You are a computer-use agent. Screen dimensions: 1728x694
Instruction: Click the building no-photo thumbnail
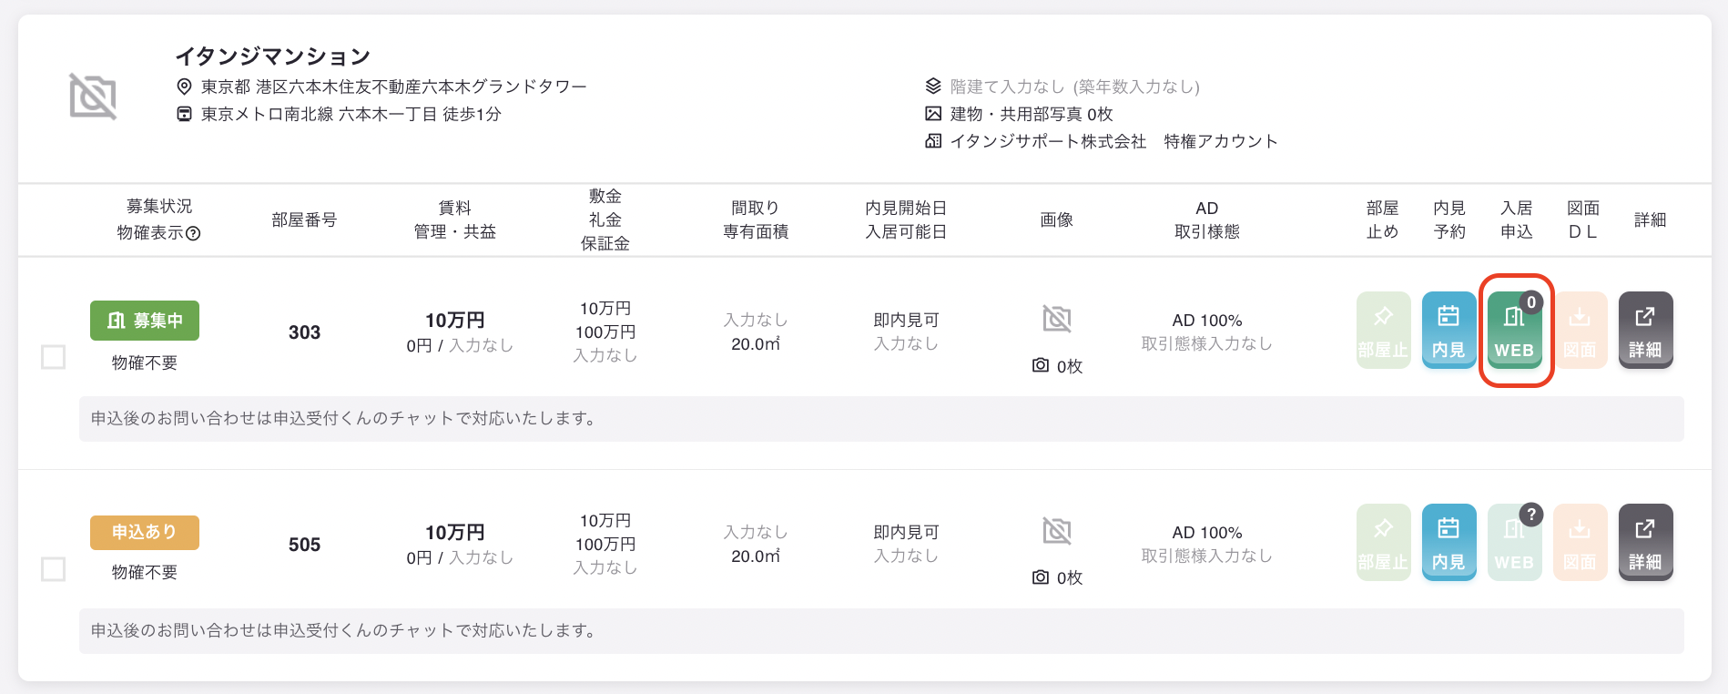tap(93, 97)
